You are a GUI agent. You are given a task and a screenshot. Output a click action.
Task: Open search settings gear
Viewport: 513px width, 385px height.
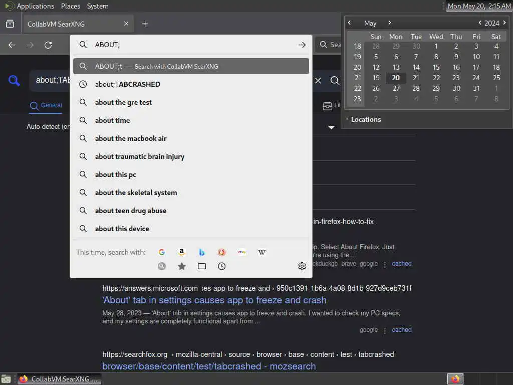(302, 266)
